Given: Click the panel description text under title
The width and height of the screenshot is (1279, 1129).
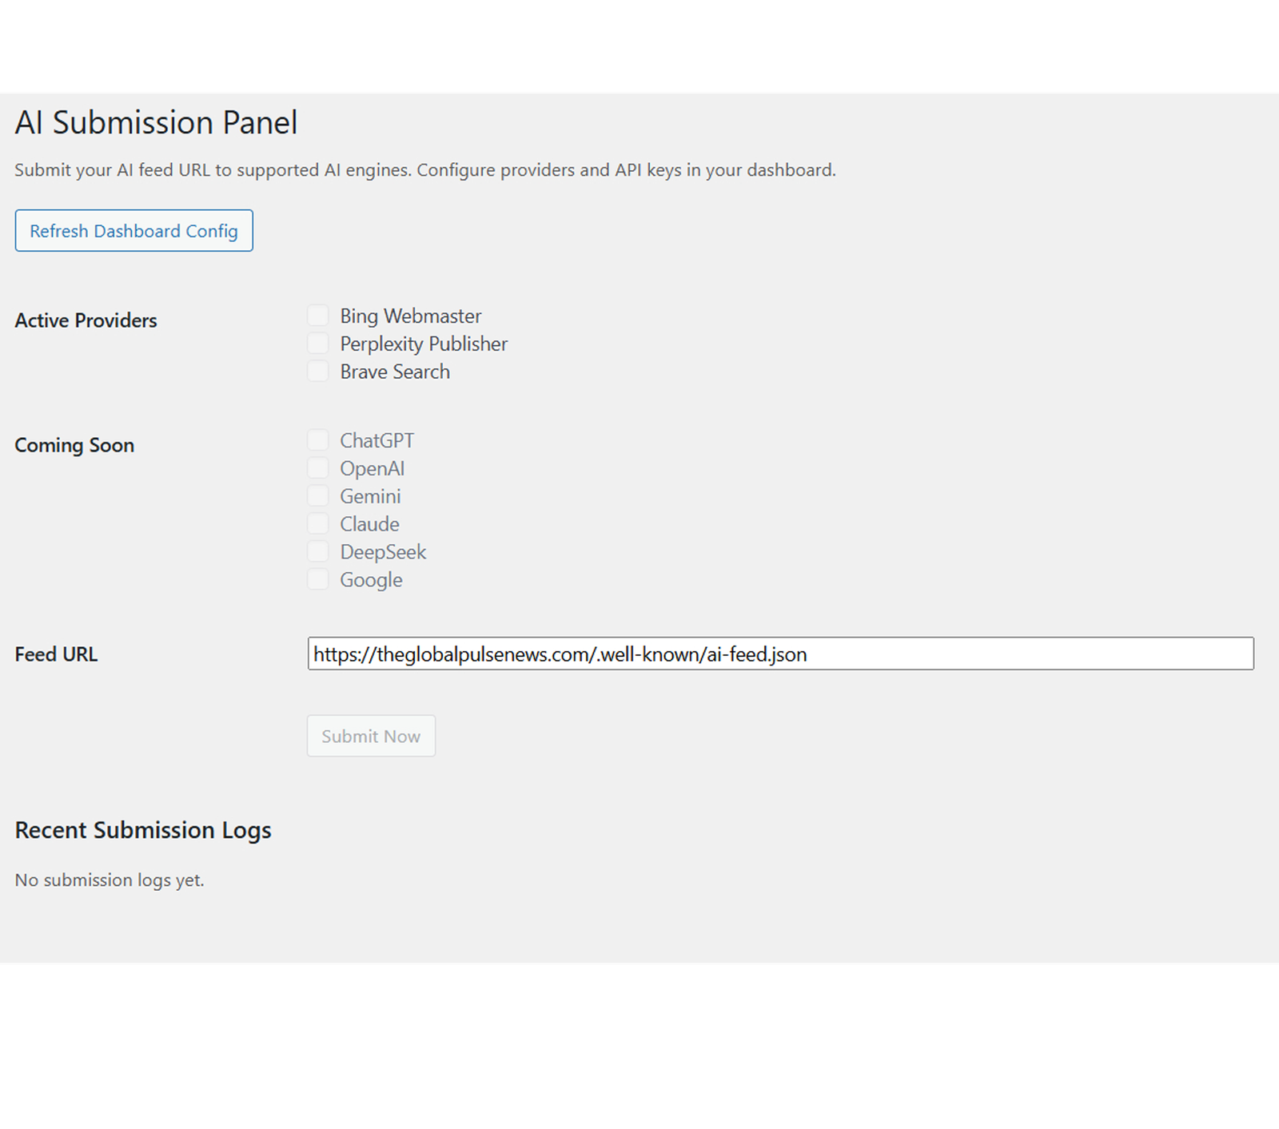Looking at the screenshot, I should (424, 170).
